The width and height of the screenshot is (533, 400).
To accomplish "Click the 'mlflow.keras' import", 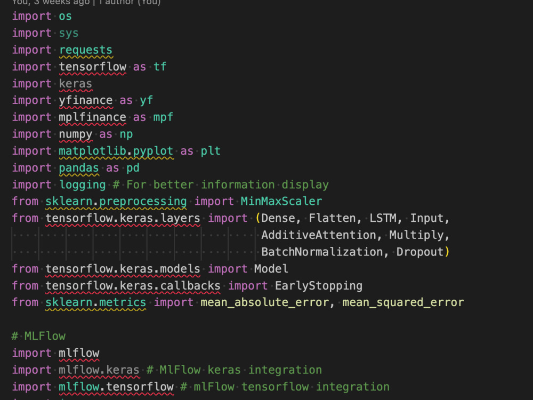I will click(x=99, y=370).
